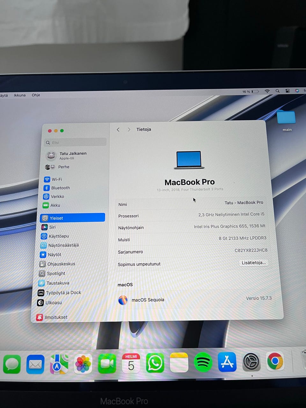Go forward with the right chevron
Viewport: 306px width, 408px height.
[129, 129]
